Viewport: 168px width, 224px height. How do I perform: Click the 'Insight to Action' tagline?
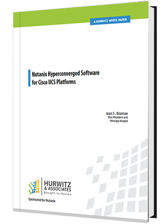[58, 194]
